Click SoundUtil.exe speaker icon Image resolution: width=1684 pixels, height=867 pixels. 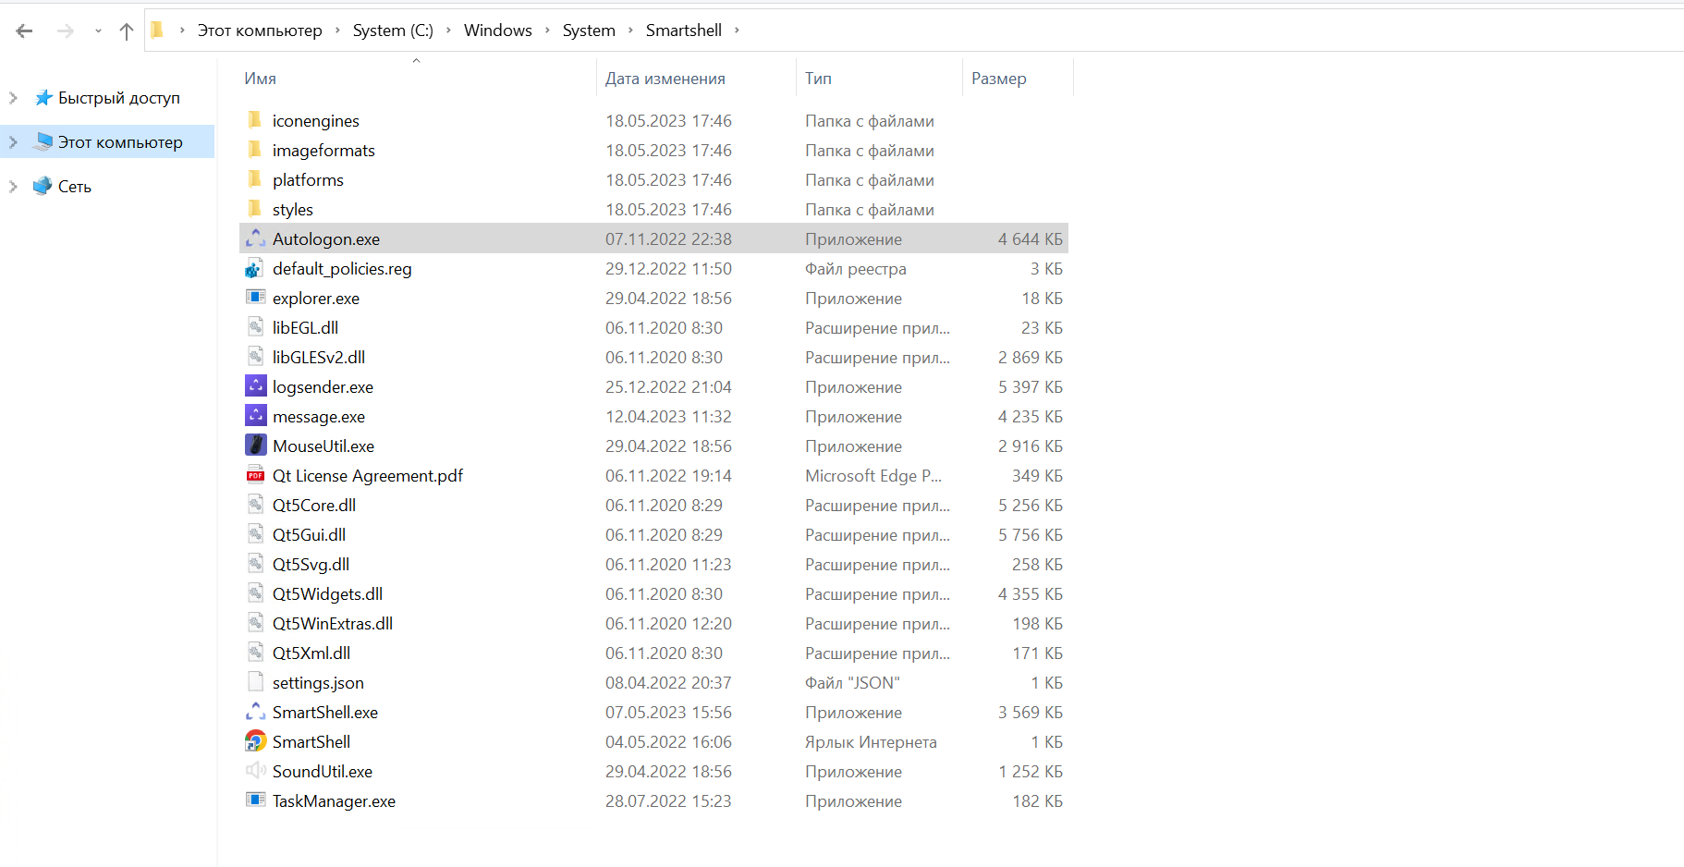pyautogui.click(x=255, y=771)
